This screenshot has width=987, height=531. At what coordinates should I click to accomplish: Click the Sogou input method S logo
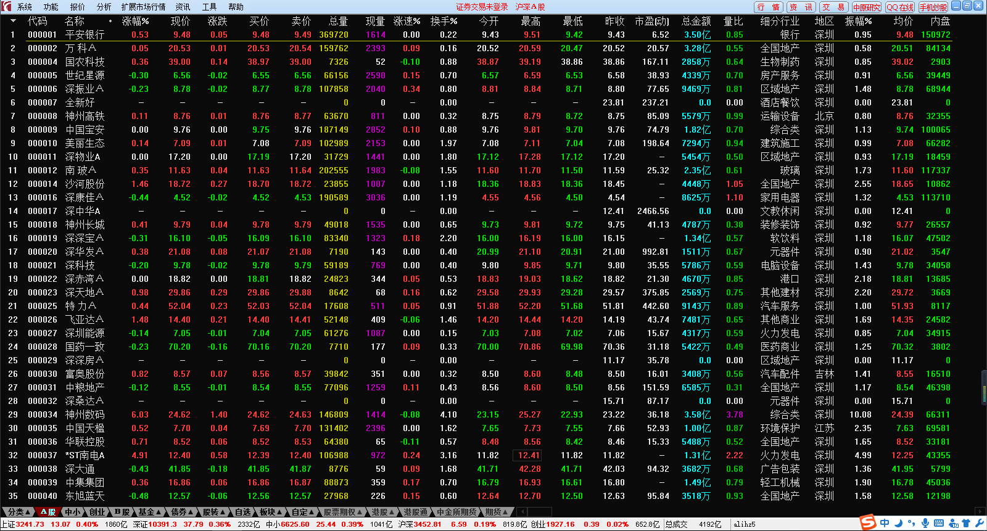click(x=869, y=523)
